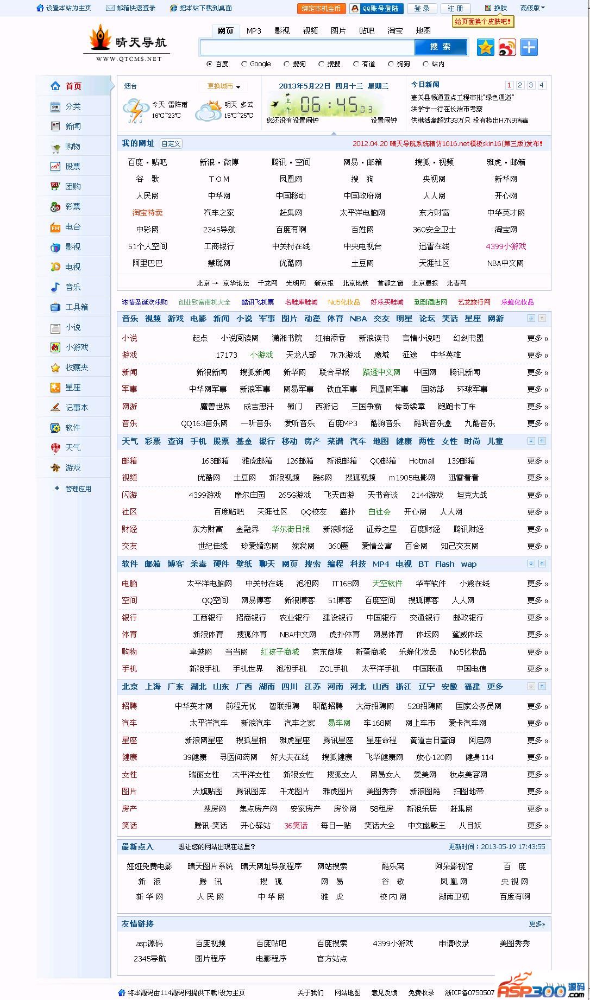590x1000 pixels.
Task: Select the 搜狗 search engine radio
Action: (286, 64)
